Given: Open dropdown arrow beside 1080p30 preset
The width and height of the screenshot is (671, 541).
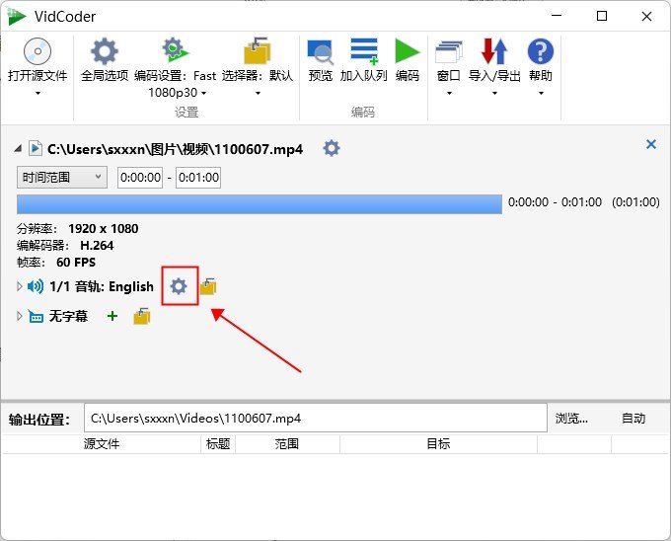Looking at the screenshot, I should 203,93.
